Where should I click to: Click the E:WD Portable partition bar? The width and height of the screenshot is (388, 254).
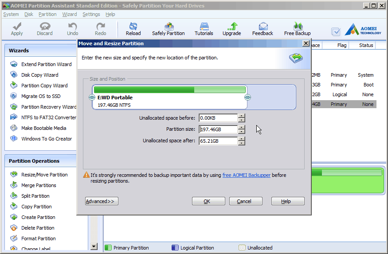170,97
